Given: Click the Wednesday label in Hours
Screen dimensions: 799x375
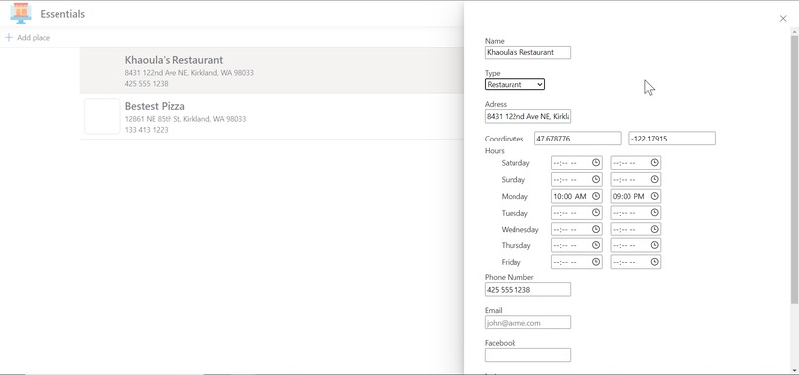Looking at the screenshot, I should (x=519, y=229).
